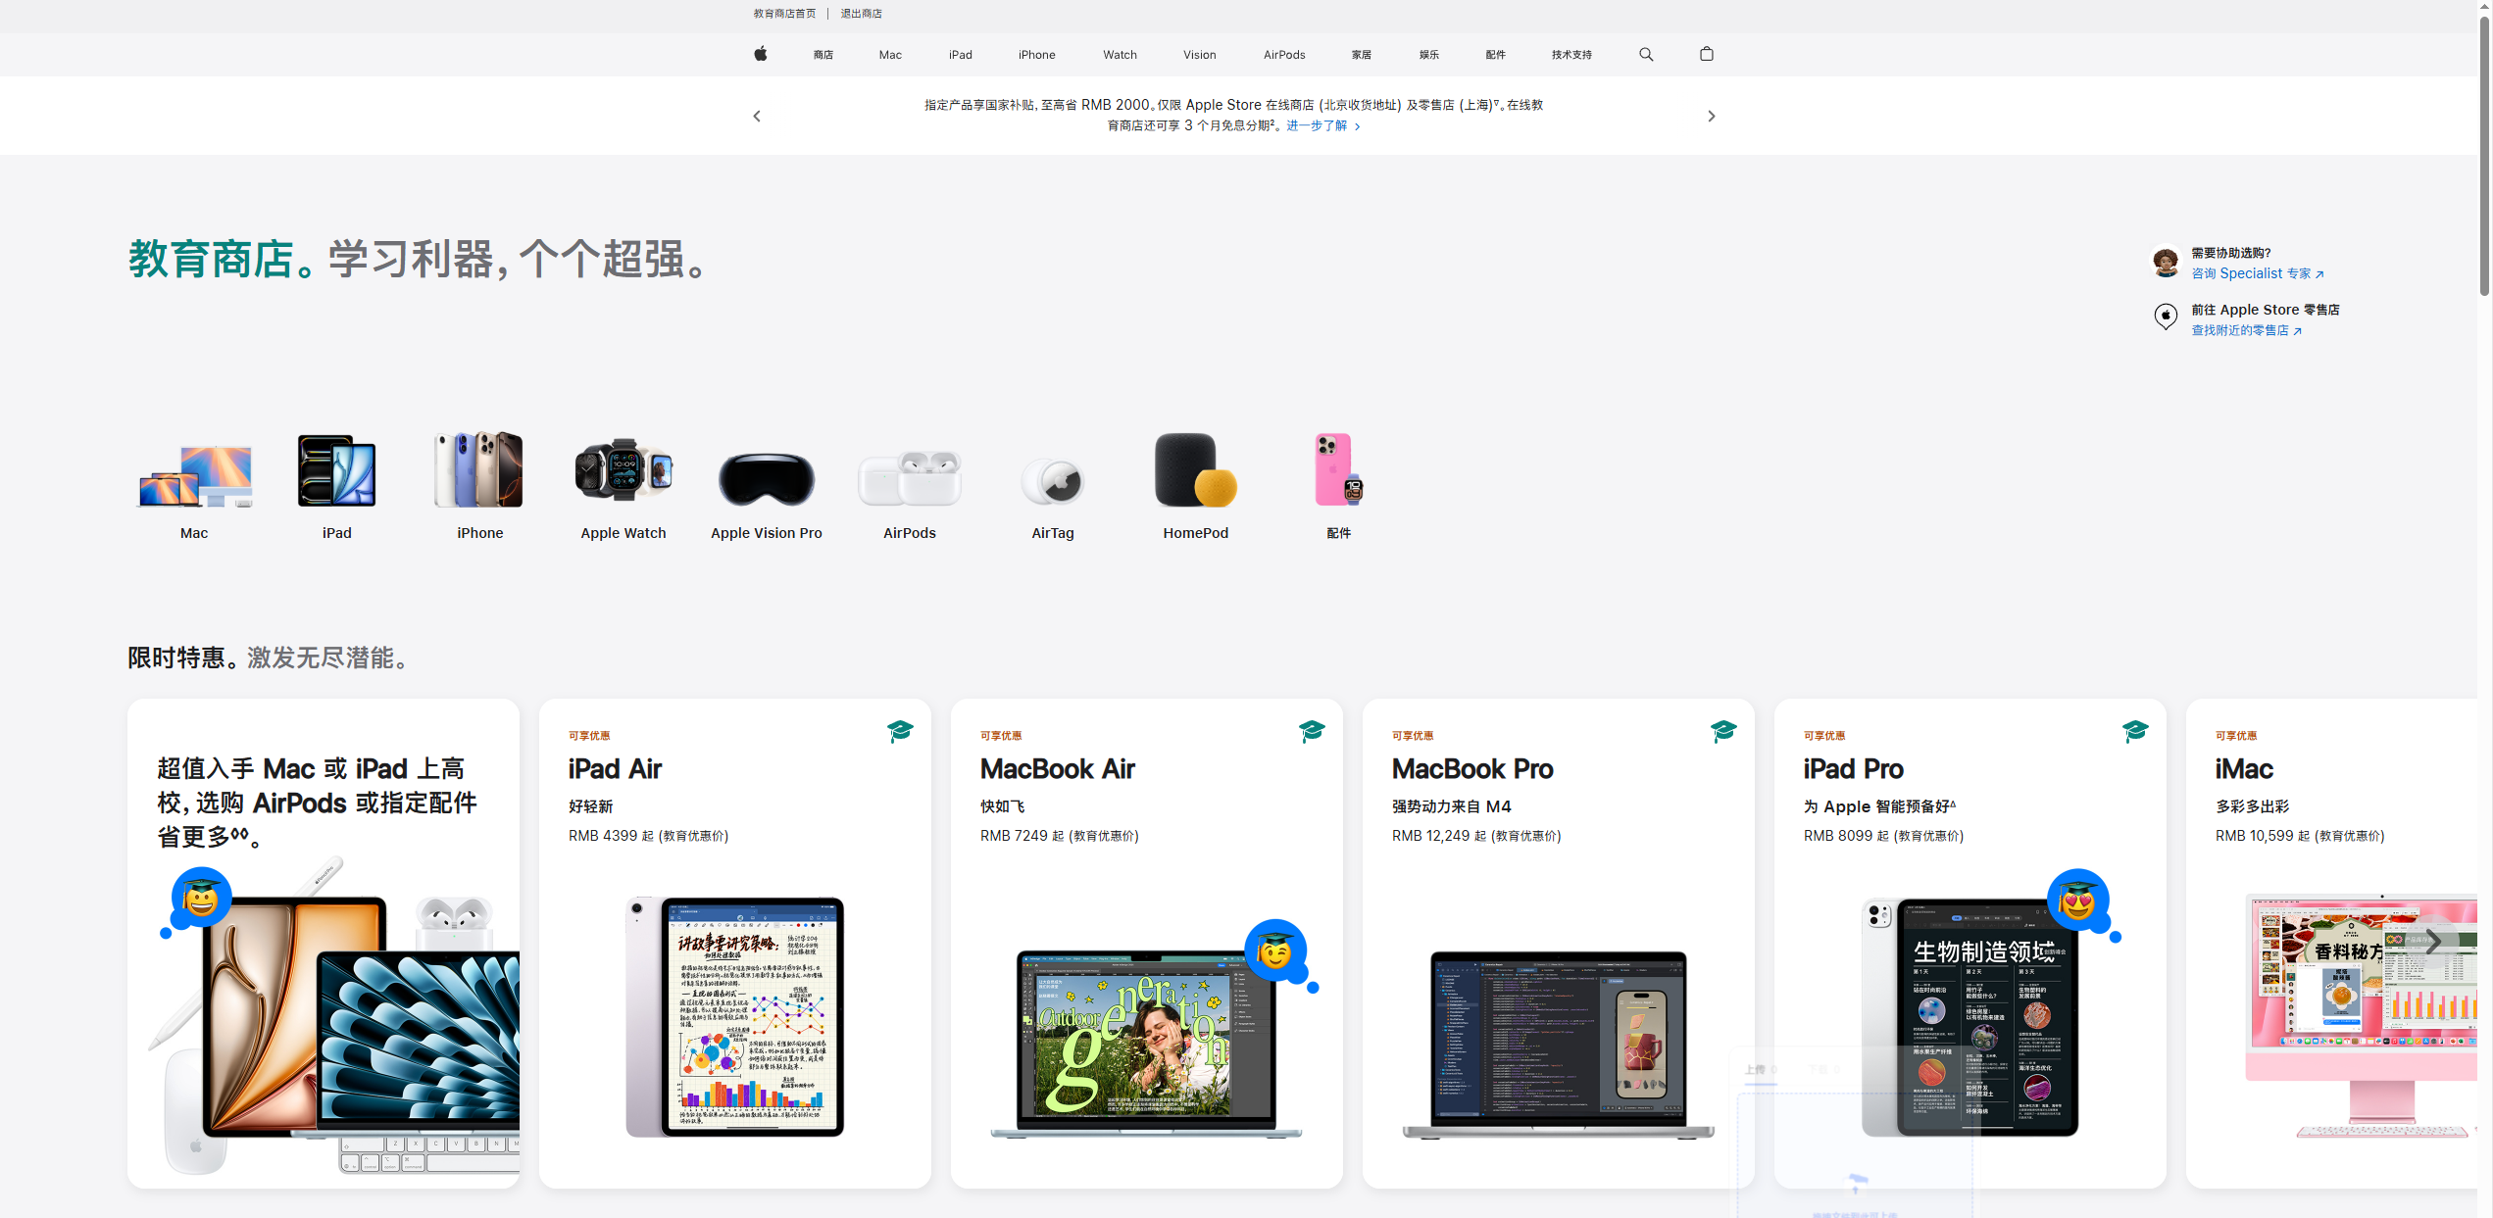The width and height of the screenshot is (2493, 1218).
Task: Click the Apple logo in navigation bar
Action: pyautogui.click(x=760, y=54)
